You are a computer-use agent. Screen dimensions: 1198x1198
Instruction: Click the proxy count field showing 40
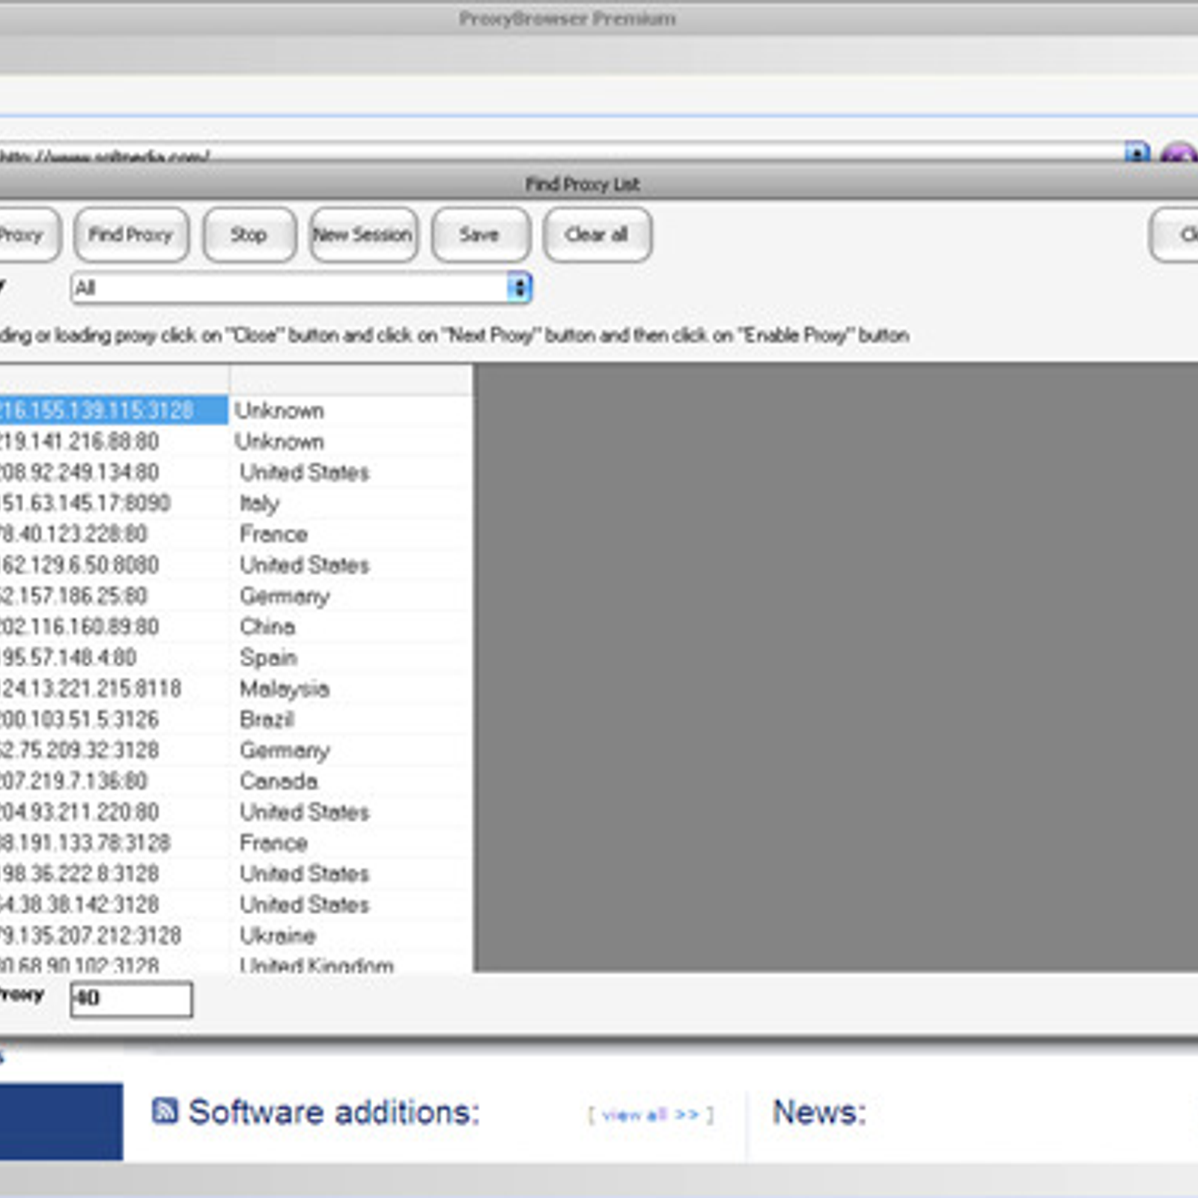tap(131, 999)
